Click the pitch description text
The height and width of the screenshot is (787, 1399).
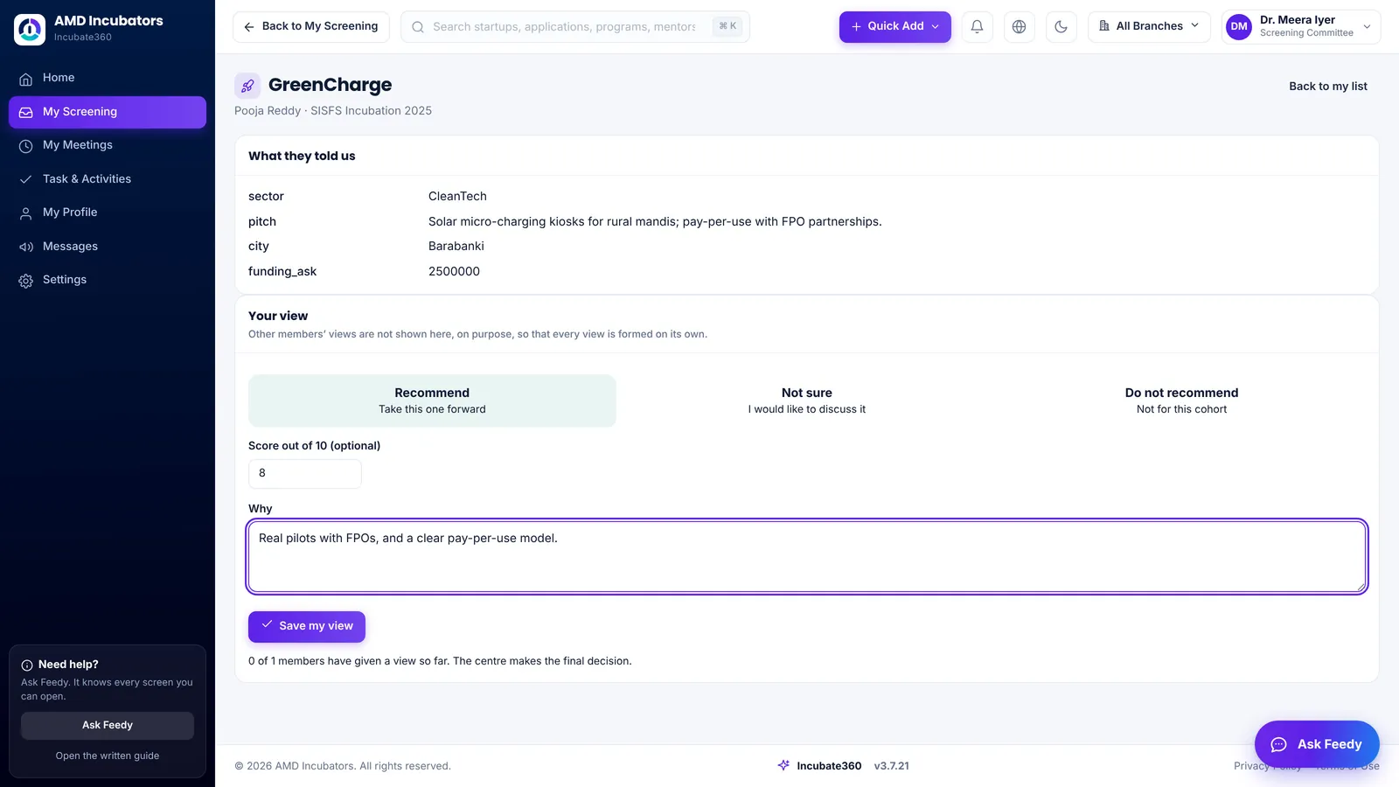click(x=655, y=221)
